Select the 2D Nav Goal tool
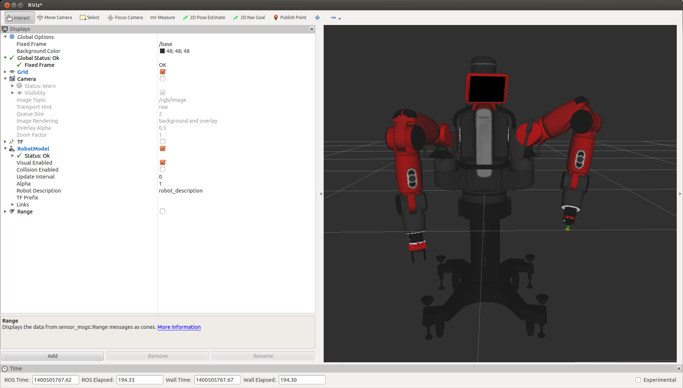The height and width of the screenshot is (388, 683). click(x=249, y=18)
